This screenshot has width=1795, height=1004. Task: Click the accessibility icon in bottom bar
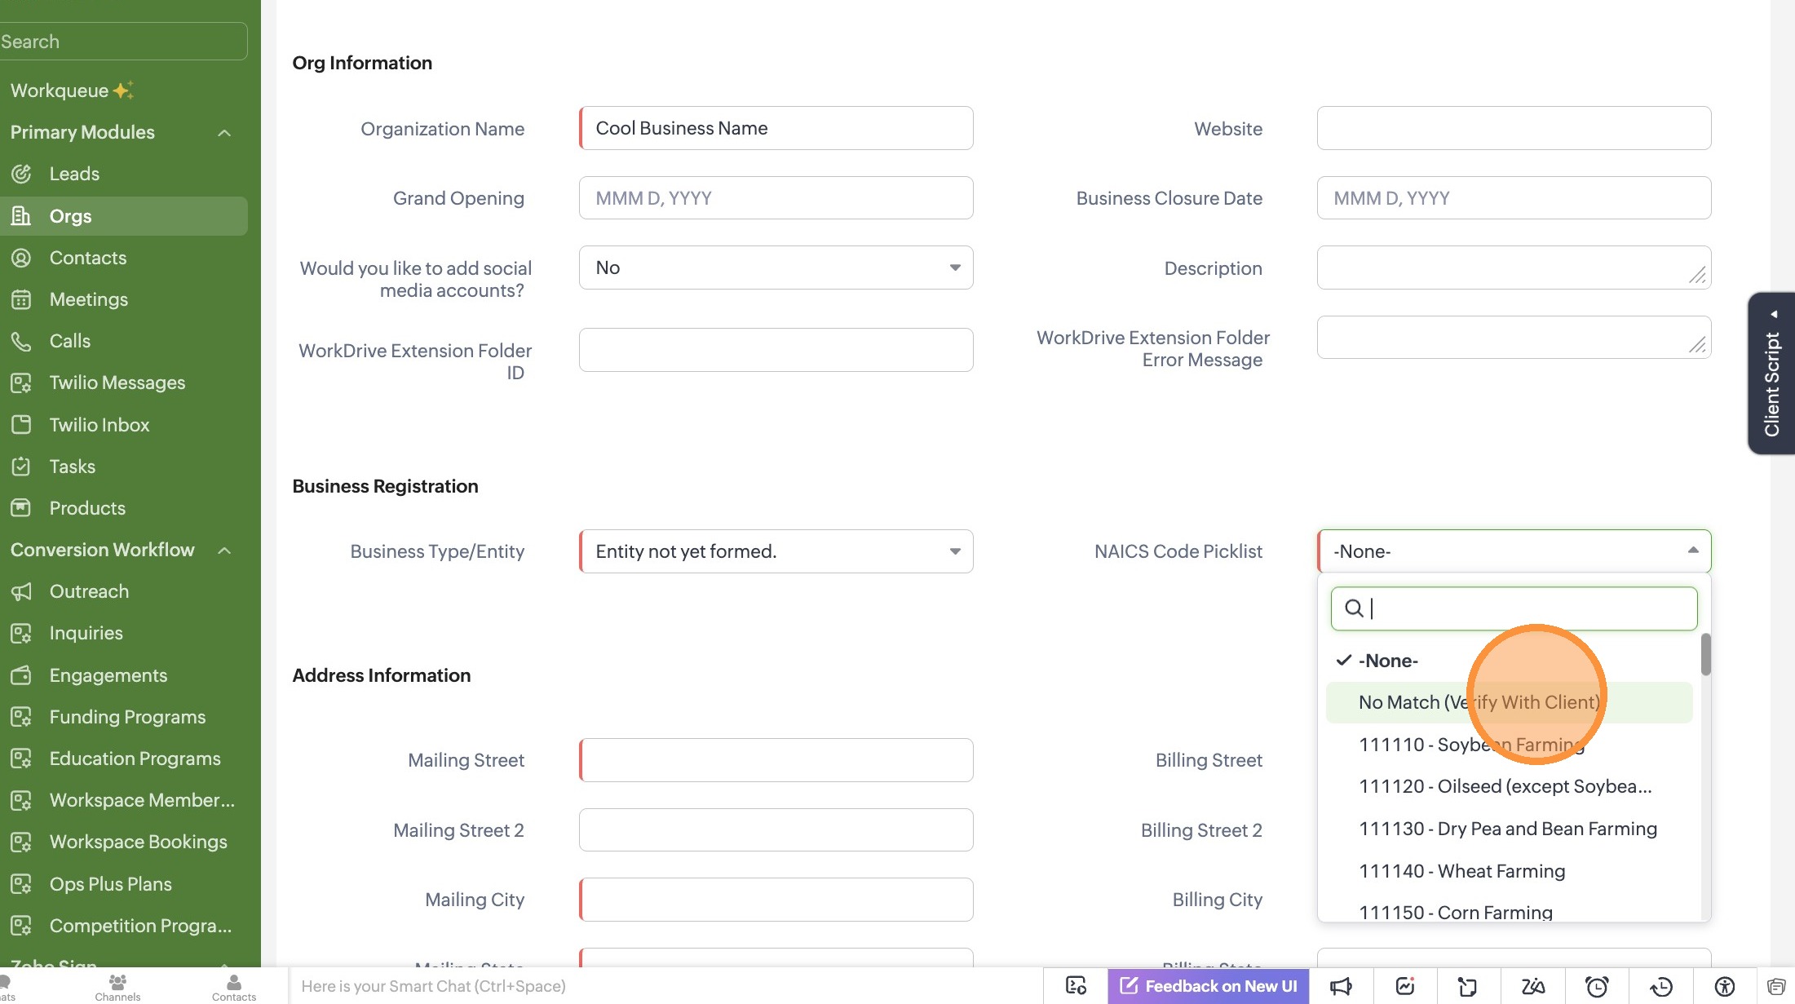pos(1724,986)
